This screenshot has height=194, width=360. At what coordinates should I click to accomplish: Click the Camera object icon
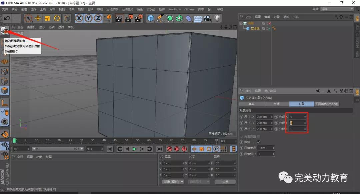point(208,18)
